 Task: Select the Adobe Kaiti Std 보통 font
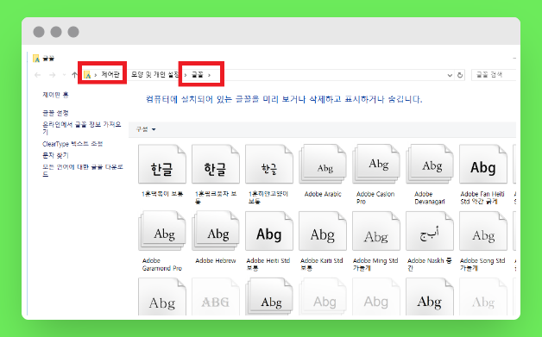pos(323,241)
